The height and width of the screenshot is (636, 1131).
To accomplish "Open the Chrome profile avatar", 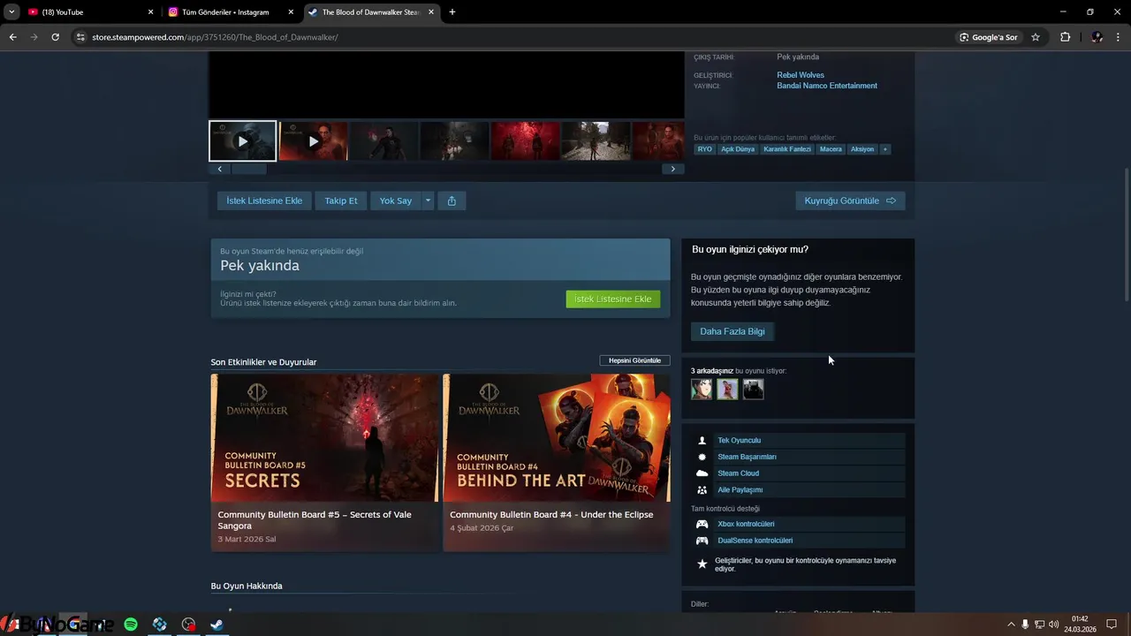I will (1097, 37).
